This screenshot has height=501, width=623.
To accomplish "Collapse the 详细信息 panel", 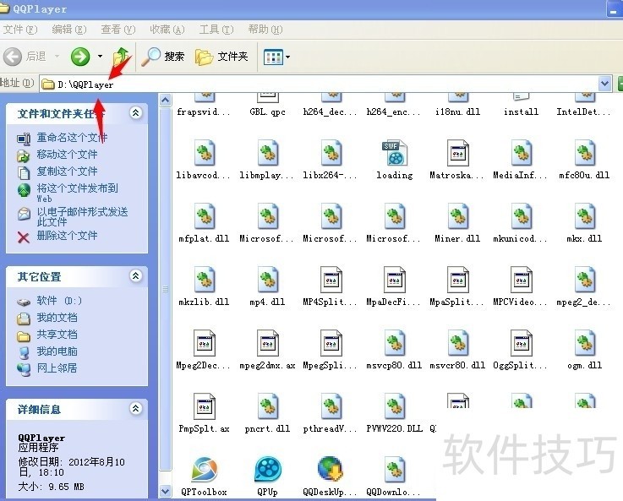I will 135,409.
